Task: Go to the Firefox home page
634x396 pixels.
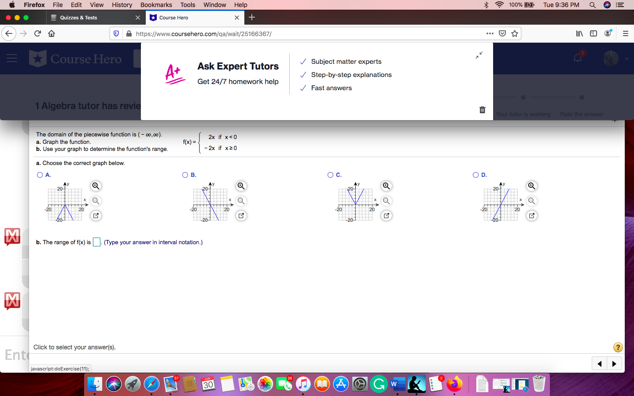Action: [52, 33]
